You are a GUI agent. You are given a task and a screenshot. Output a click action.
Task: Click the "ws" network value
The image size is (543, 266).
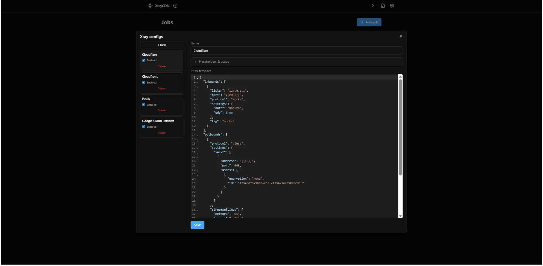coord(236,214)
